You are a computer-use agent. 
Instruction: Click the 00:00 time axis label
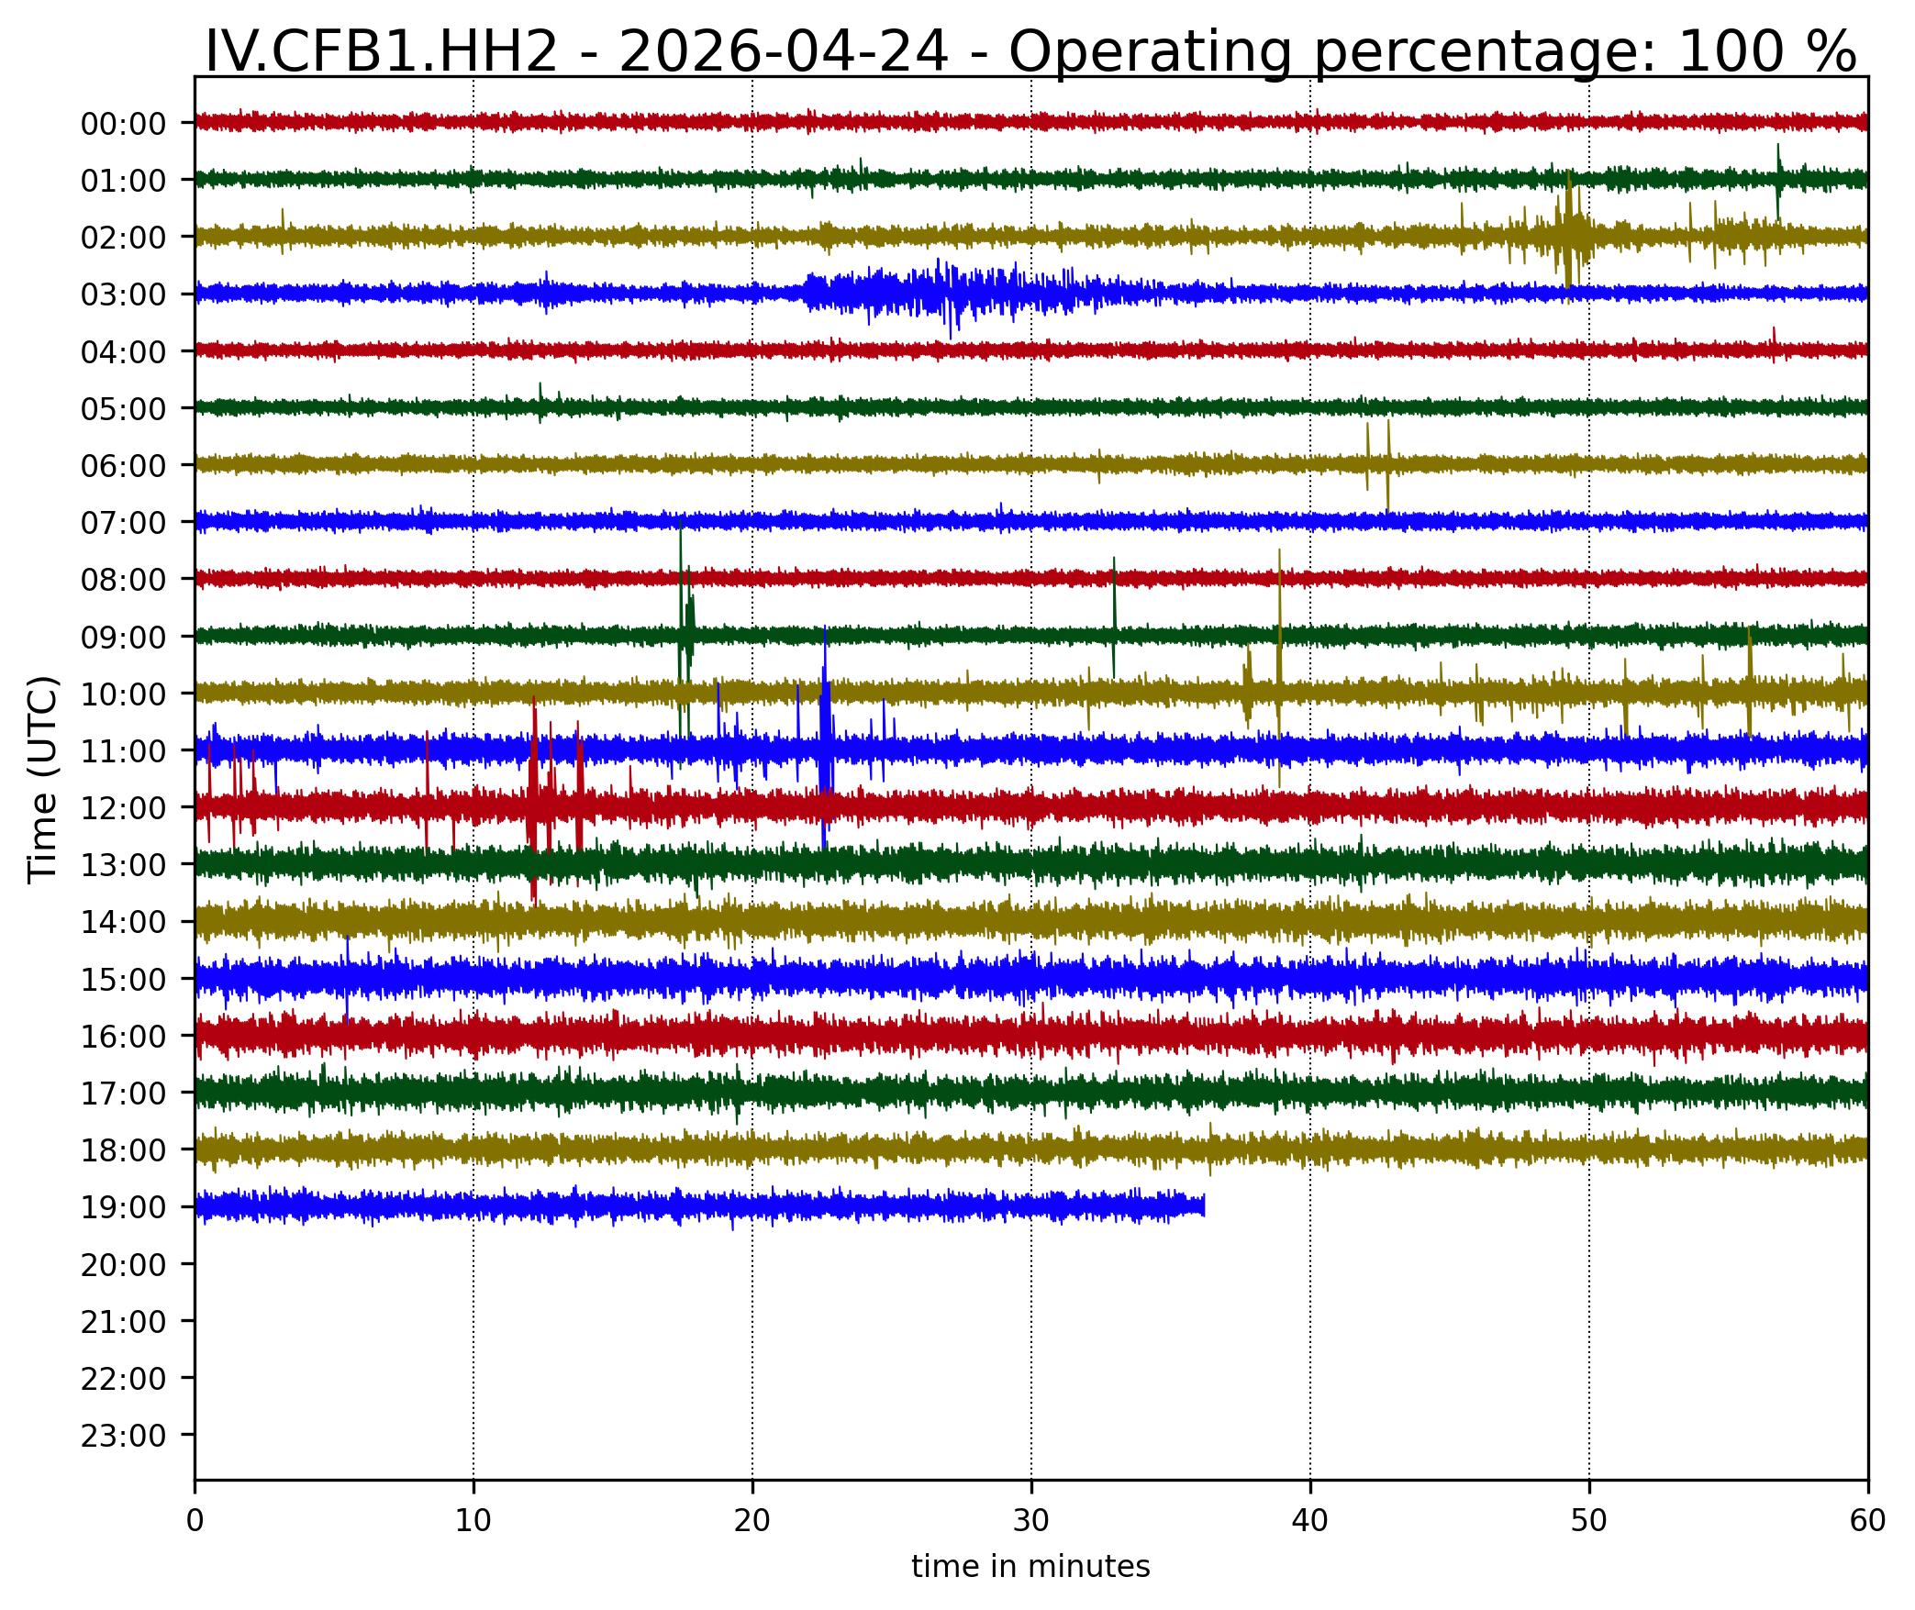[x=123, y=124]
